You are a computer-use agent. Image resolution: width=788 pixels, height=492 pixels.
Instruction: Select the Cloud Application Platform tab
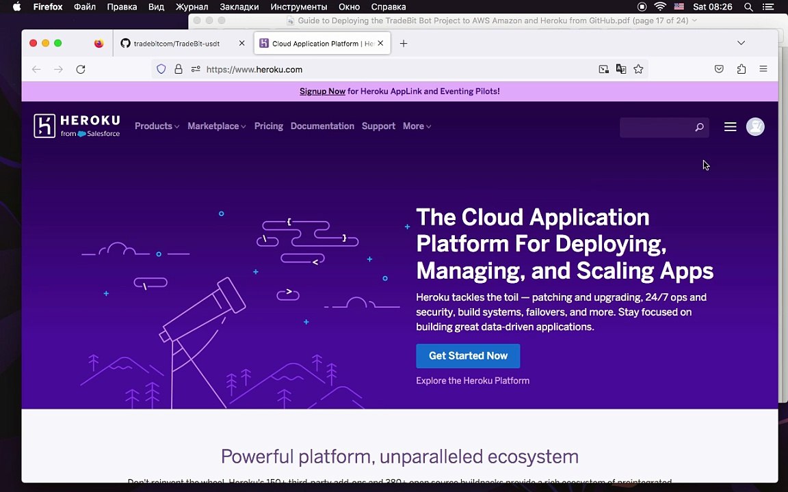pos(322,44)
